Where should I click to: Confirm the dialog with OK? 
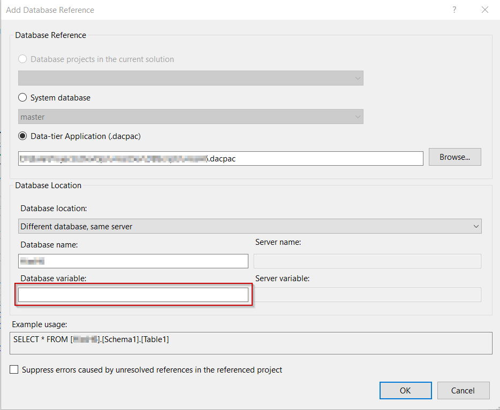click(405, 390)
